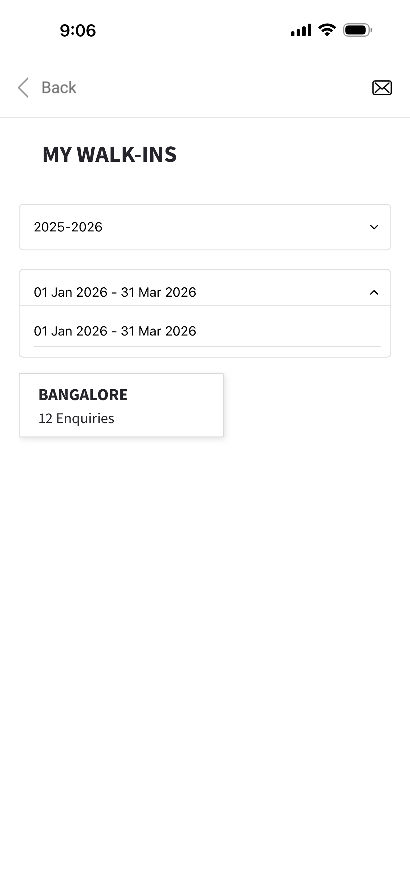
Task: Open the 2025-2026 year dropdown box
Action: coord(205,227)
